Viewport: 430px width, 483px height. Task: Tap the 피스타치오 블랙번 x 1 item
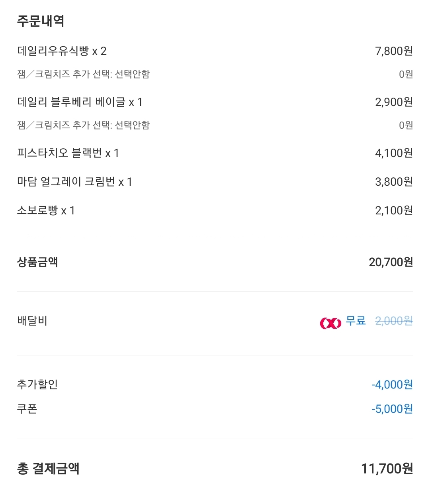coord(68,153)
